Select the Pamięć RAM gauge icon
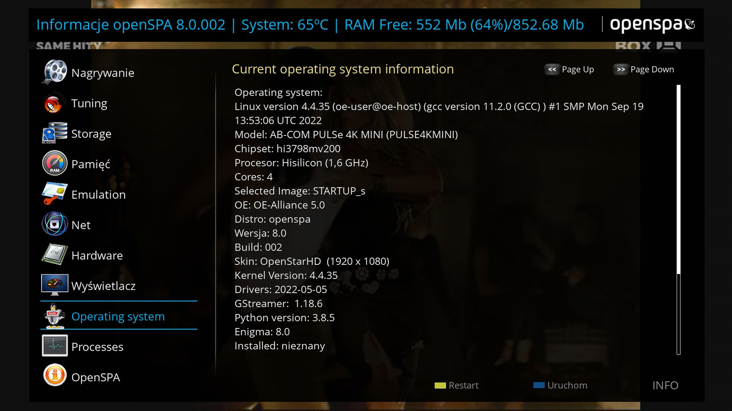This screenshot has height=411, width=732. point(54,164)
